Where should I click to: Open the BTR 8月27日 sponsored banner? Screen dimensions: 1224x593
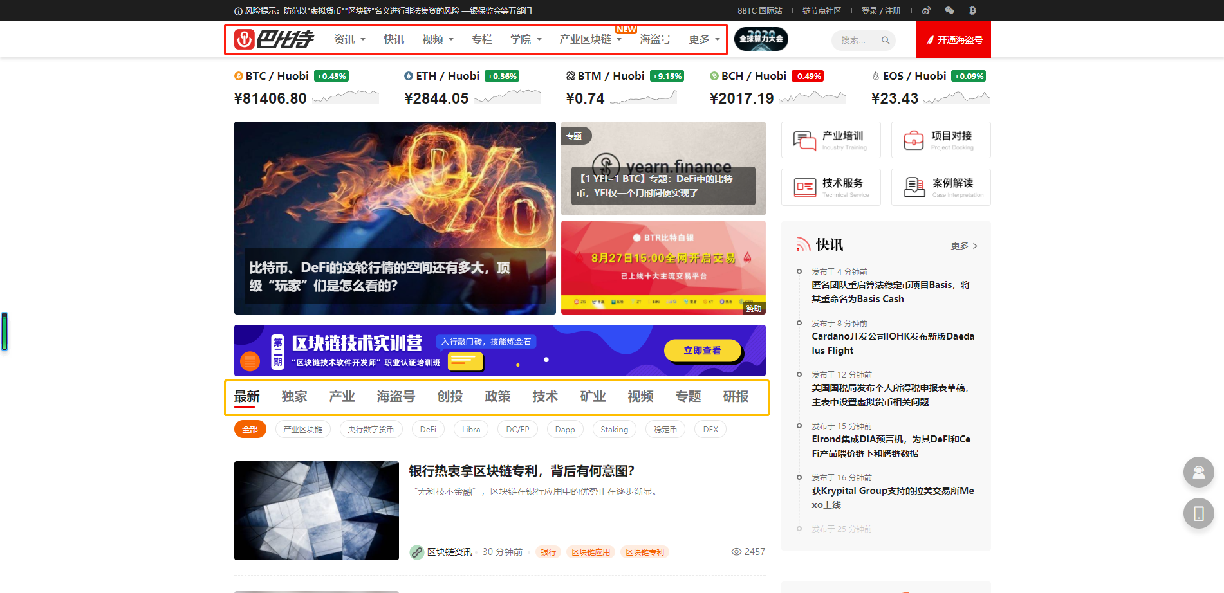tap(663, 268)
